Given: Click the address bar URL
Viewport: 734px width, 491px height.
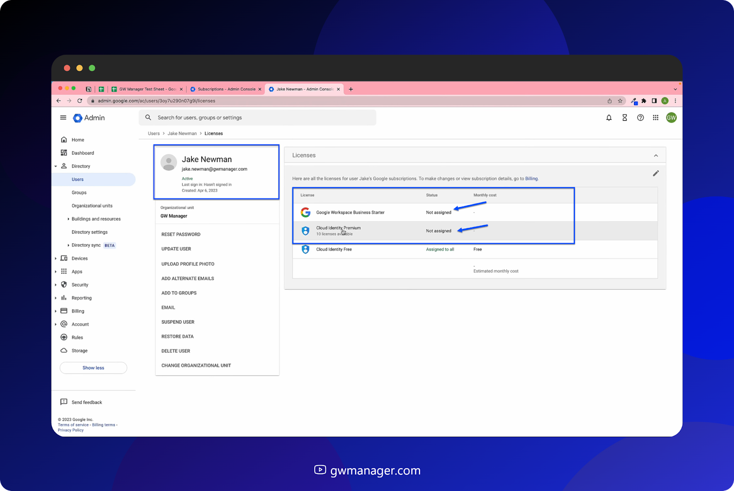Looking at the screenshot, I should tap(156, 101).
